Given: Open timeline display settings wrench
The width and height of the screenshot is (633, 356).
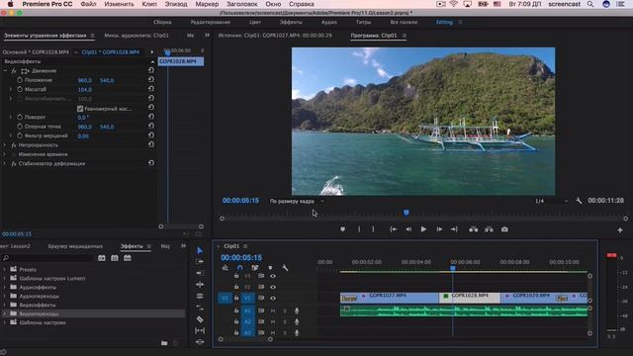Looking at the screenshot, I should tap(285, 268).
